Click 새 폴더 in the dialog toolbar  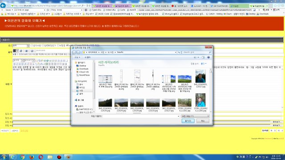(87, 57)
